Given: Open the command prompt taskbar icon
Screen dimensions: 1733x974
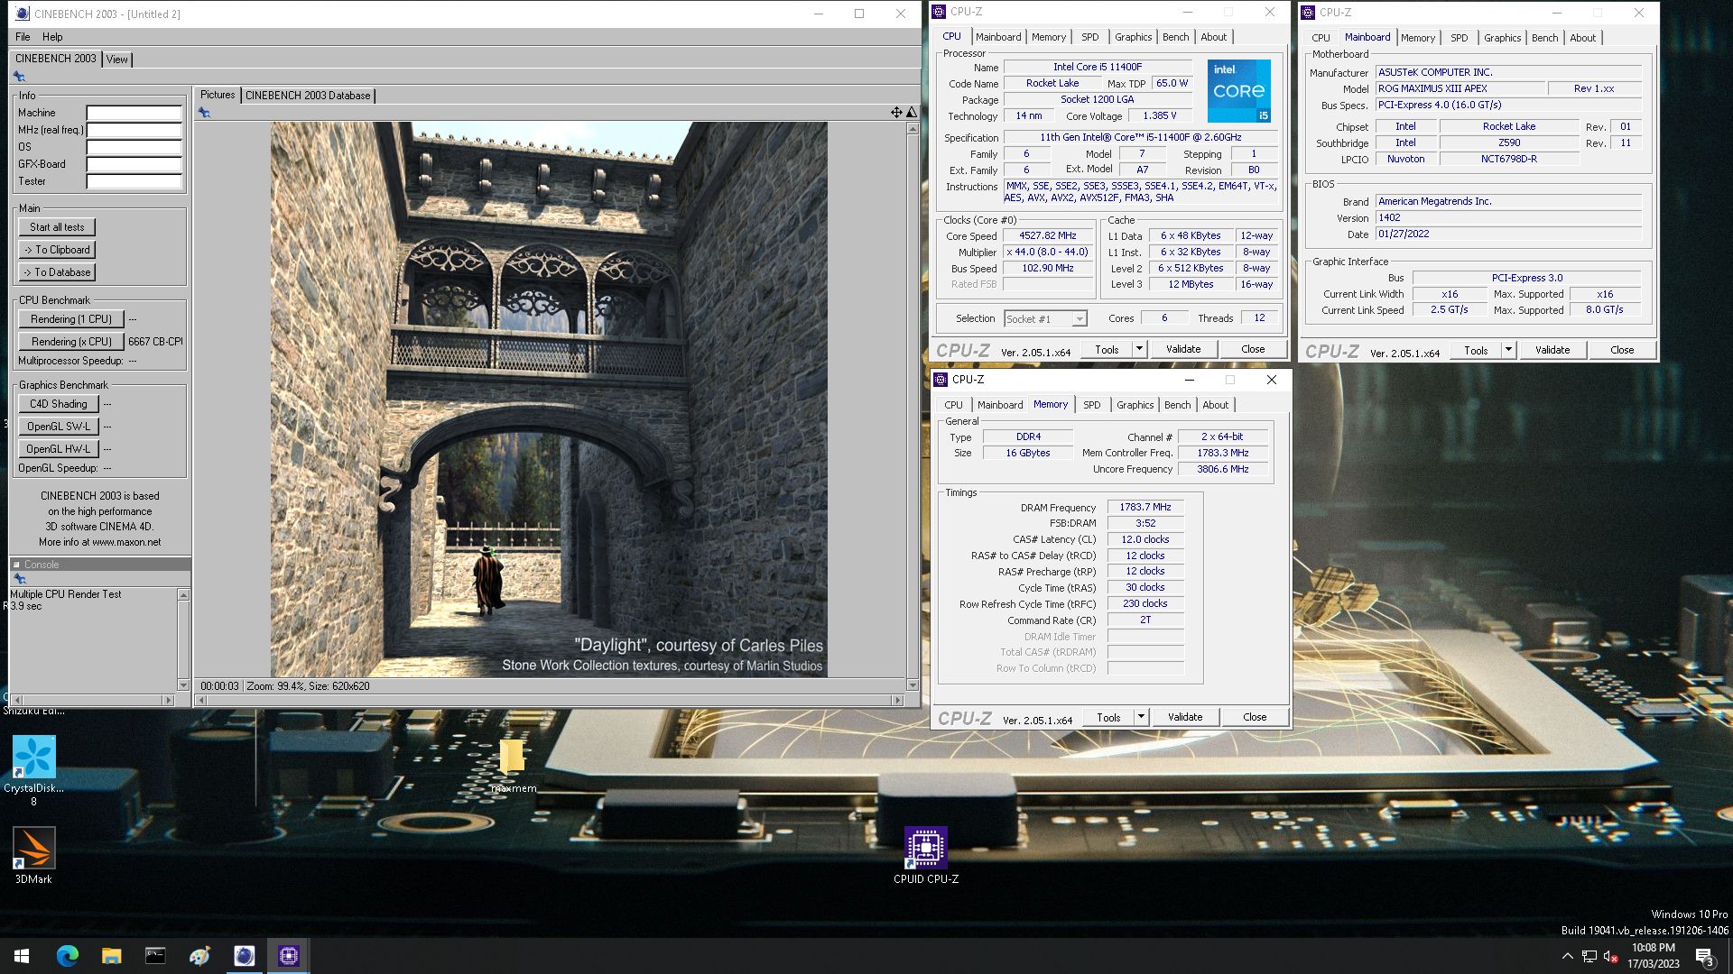Looking at the screenshot, I should [x=155, y=956].
